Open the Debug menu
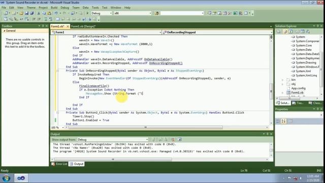325x183 pixels. 64,8
